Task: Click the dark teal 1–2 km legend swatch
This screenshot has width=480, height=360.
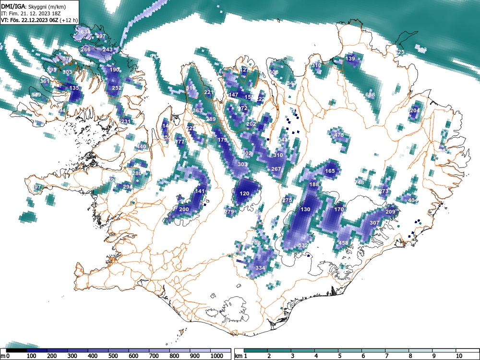Action: 256,351
